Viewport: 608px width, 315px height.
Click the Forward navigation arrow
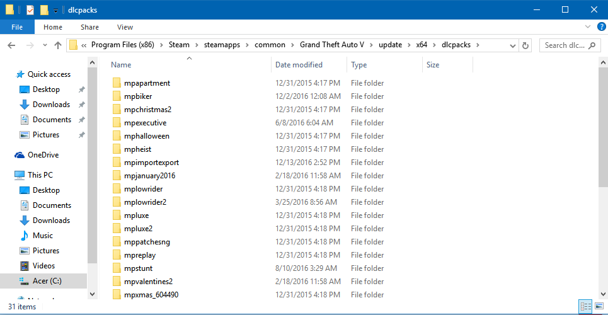(30, 45)
